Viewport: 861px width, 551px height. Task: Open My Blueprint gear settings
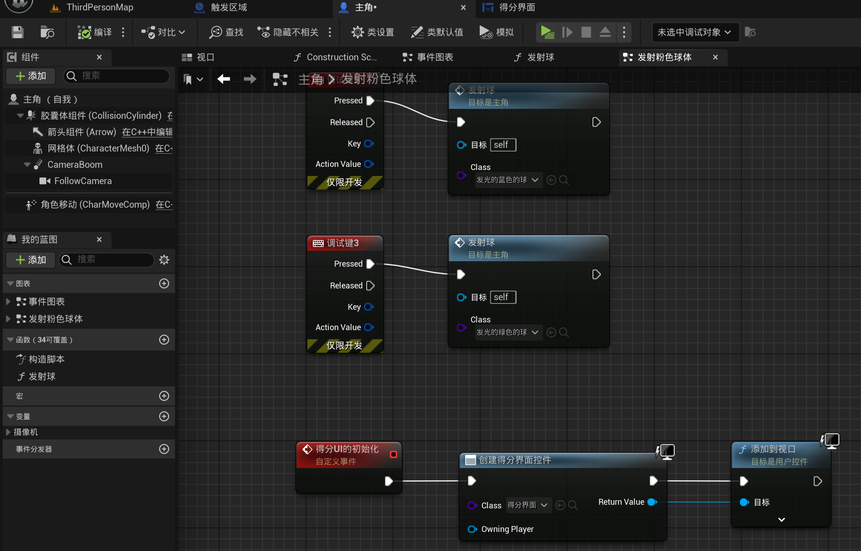[x=164, y=259]
